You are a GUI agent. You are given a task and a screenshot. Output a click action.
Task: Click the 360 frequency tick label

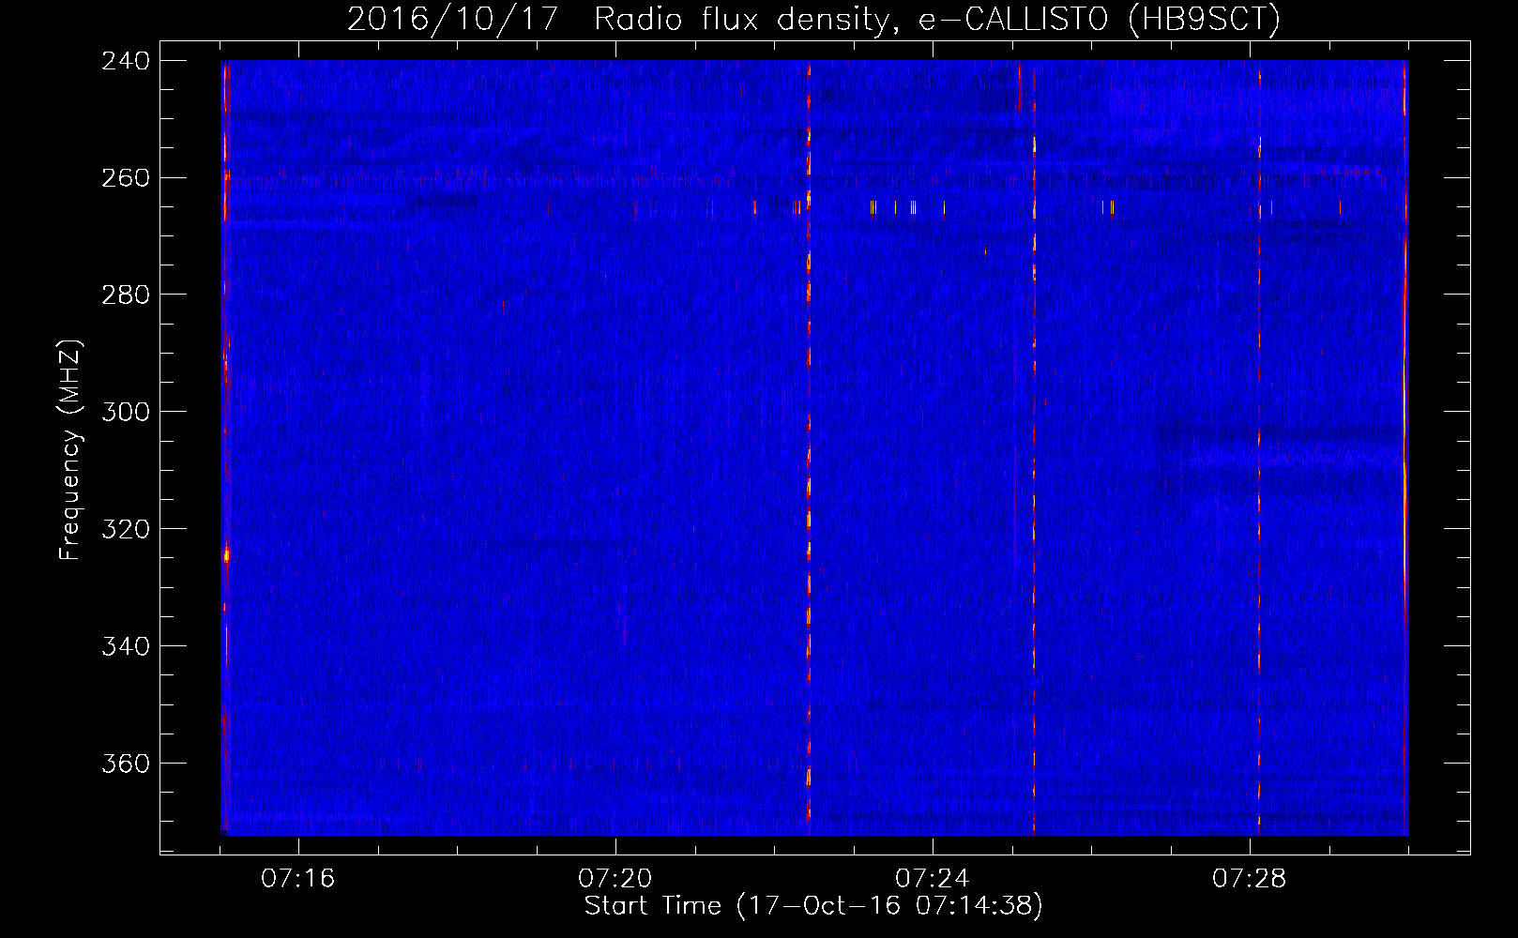[x=126, y=764]
